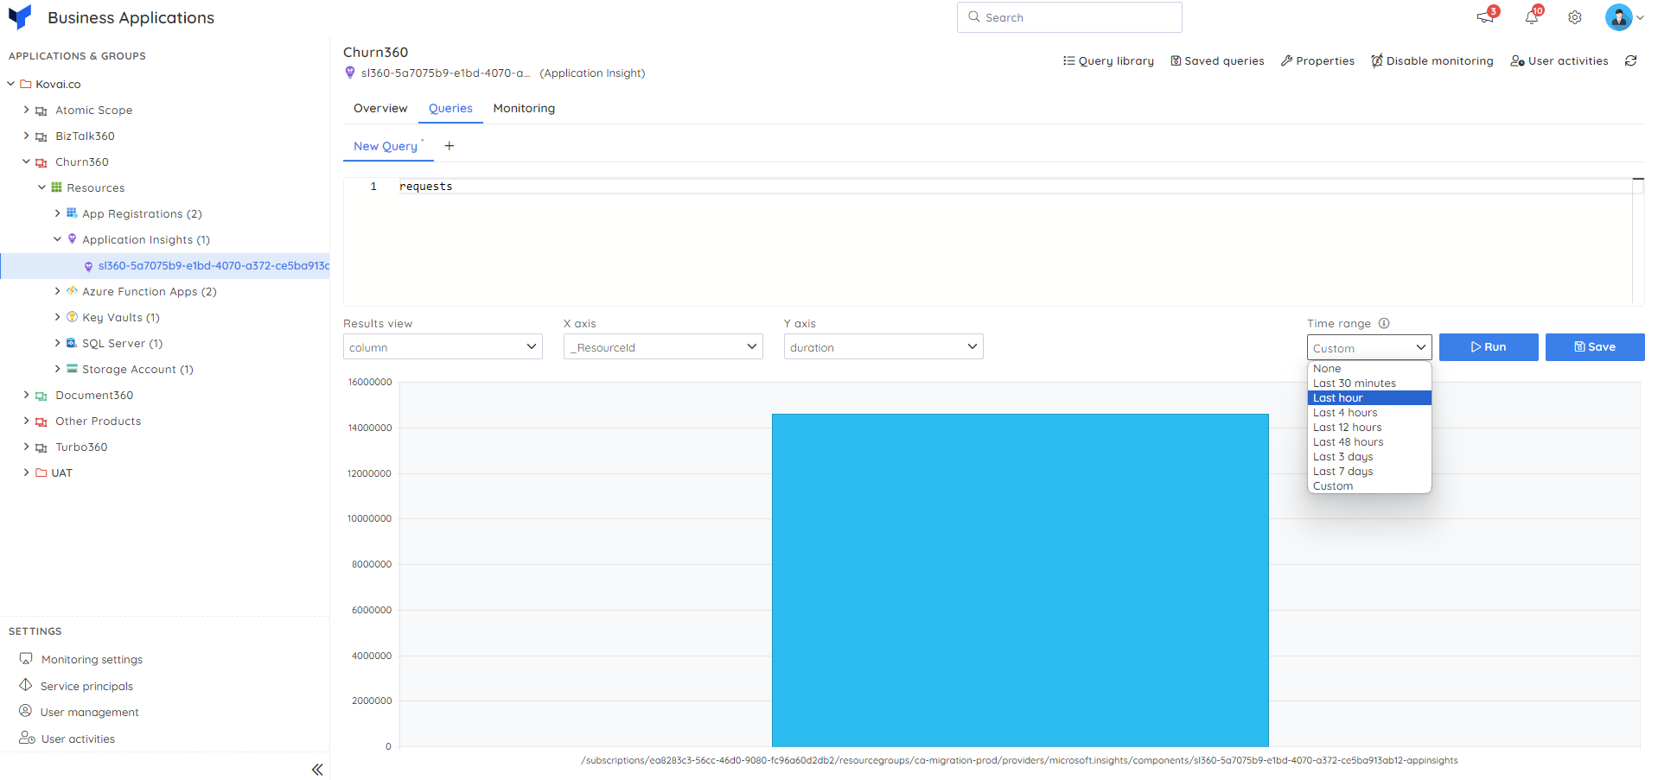Viewport: 1658px width, 780px height.
Task: Expand the BizTalk360 group
Action: [26, 136]
